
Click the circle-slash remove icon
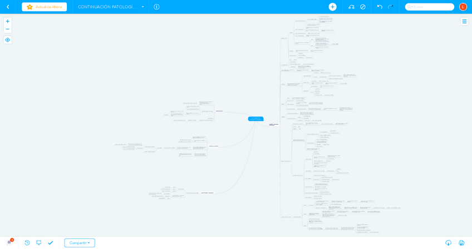[x=363, y=7]
